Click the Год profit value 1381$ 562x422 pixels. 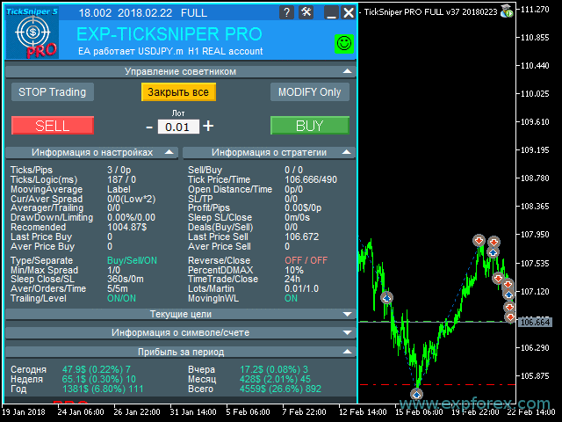(103, 389)
